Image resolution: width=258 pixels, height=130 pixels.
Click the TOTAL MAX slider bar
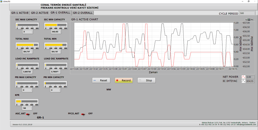coord(27,45)
